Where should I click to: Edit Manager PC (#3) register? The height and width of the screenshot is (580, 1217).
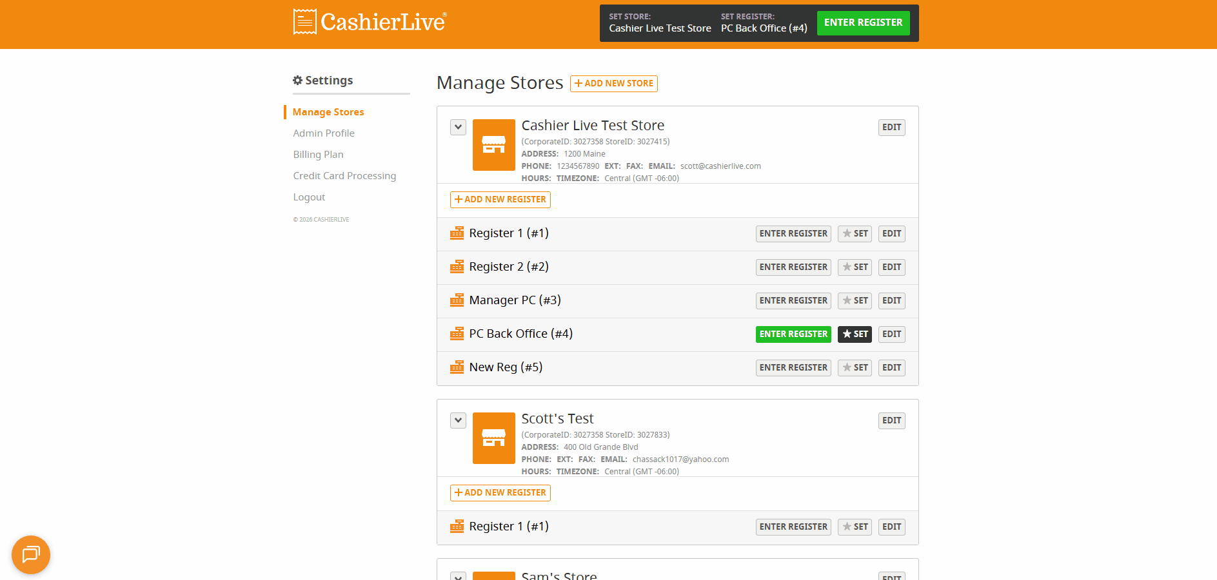pos(892,301)
